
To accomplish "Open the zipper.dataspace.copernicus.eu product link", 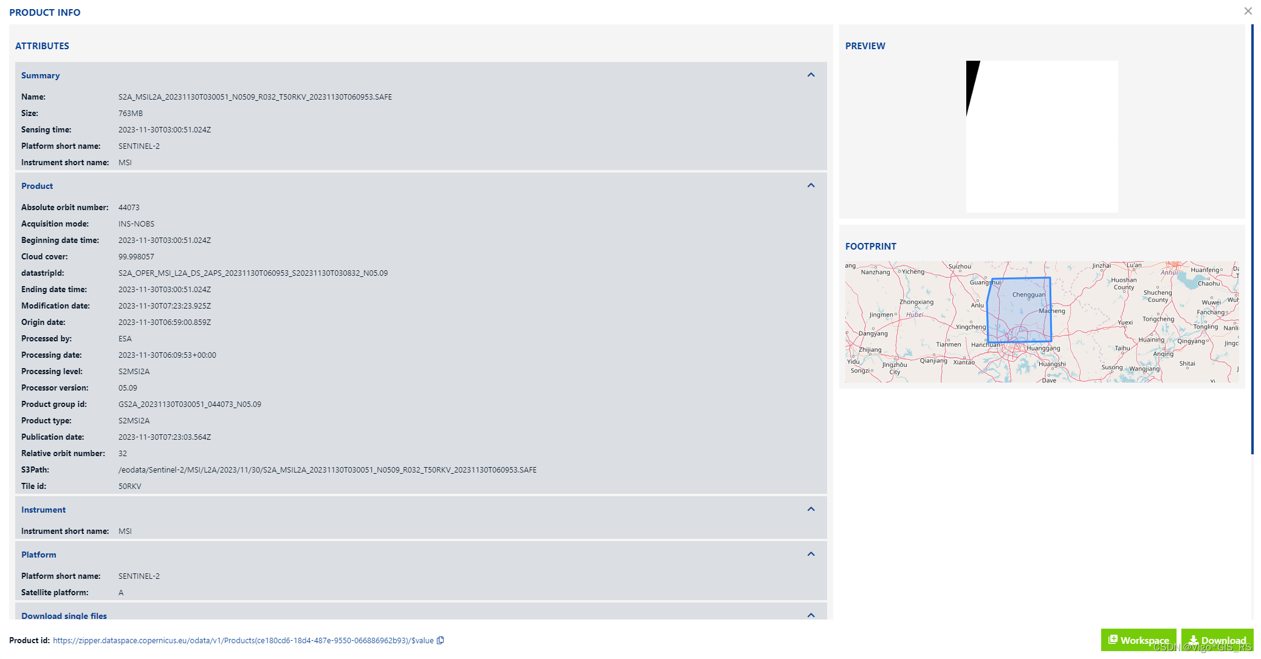I will pos(243,640).
